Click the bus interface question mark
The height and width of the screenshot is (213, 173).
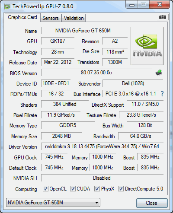click(162, 94)
